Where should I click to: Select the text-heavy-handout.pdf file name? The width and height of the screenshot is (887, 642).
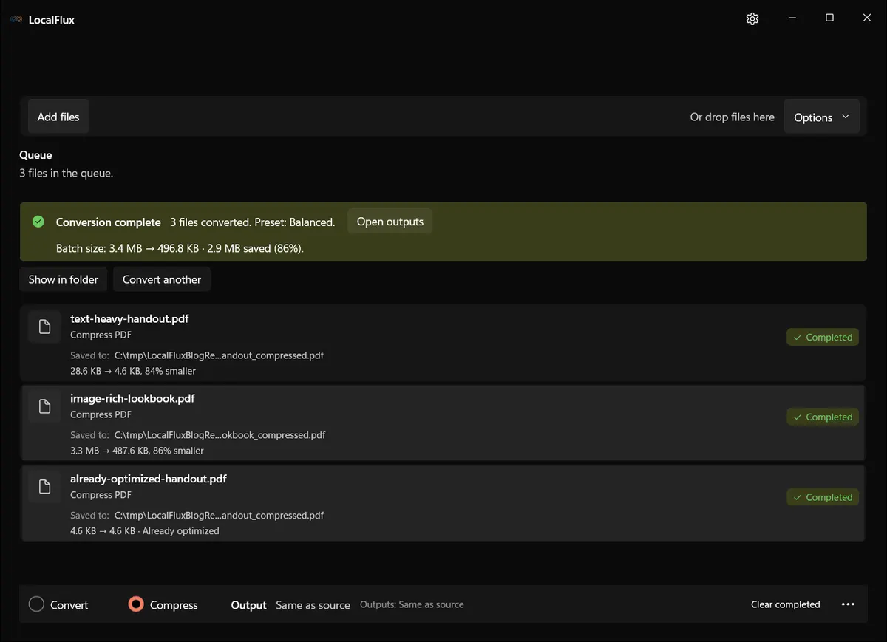coord(129,318)
